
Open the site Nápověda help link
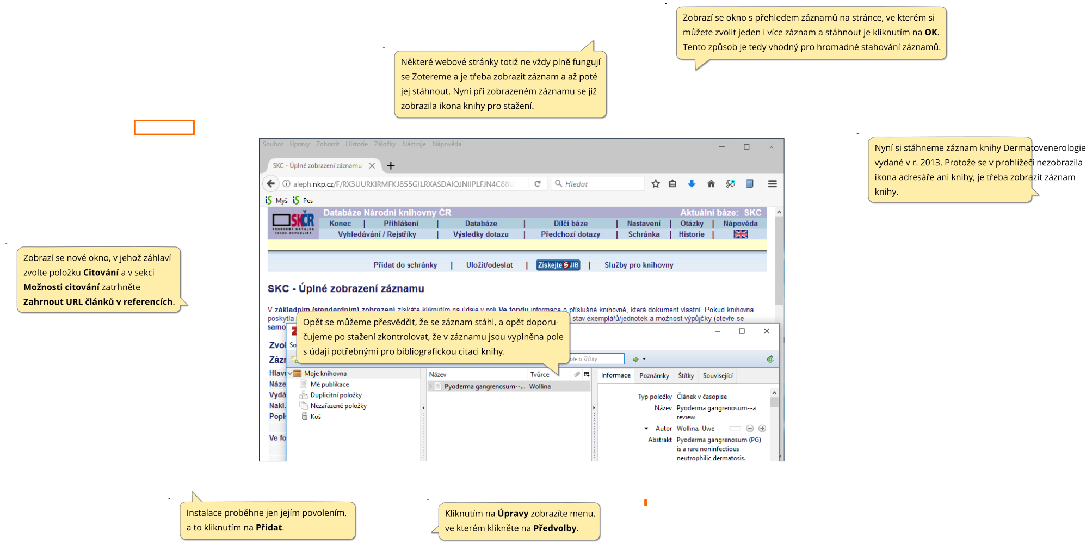[x=741, y=224]
